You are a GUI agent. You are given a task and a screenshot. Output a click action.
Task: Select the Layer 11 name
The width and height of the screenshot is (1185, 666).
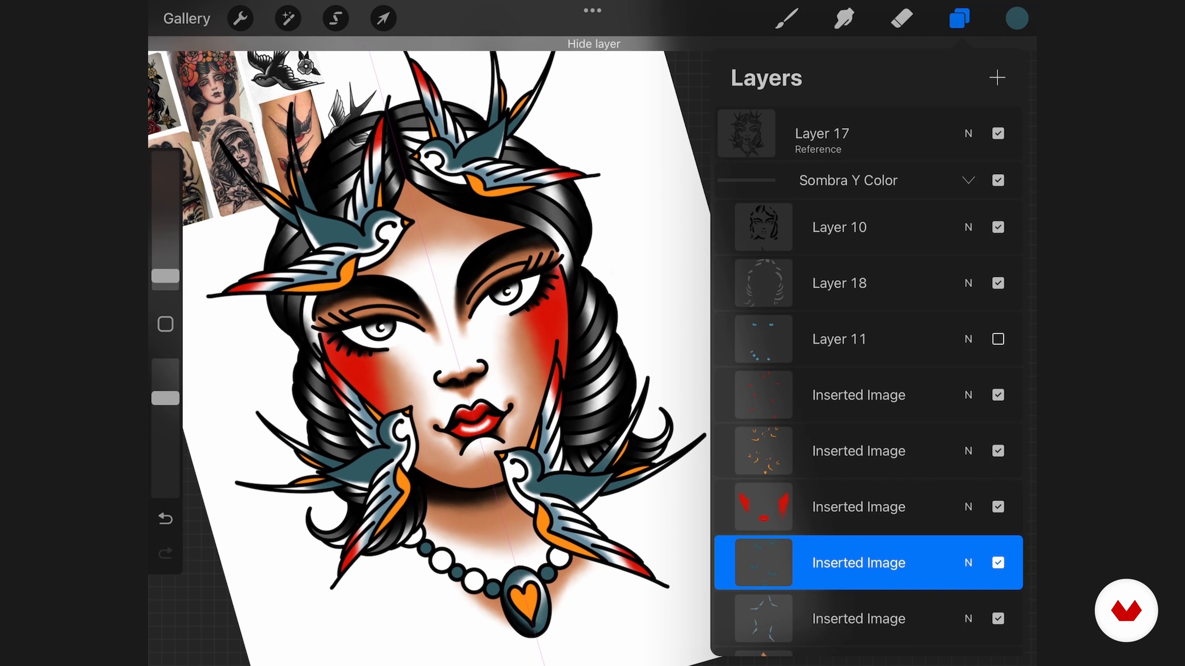pyautogui.click(x=839, y=339)
